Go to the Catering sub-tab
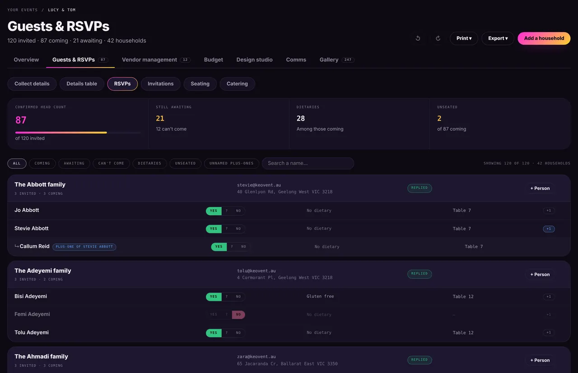 click(x=237, y=84)
